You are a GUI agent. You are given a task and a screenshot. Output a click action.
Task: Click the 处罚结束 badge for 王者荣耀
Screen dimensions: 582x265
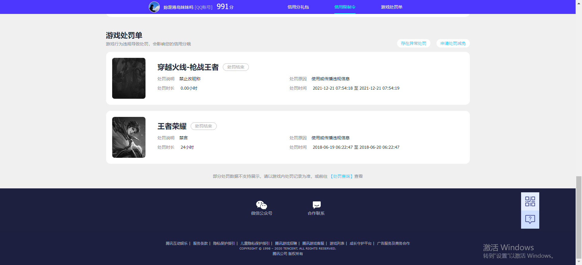(204, 126)
